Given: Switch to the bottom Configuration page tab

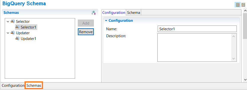Looking at the screenshot, I should pos(13,86).
